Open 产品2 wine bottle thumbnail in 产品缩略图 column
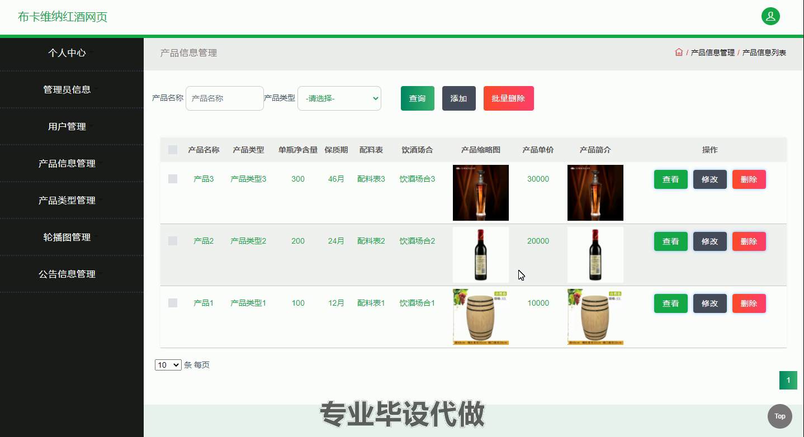The width and height of the screenshot is (804, 437). pos(481,255)
